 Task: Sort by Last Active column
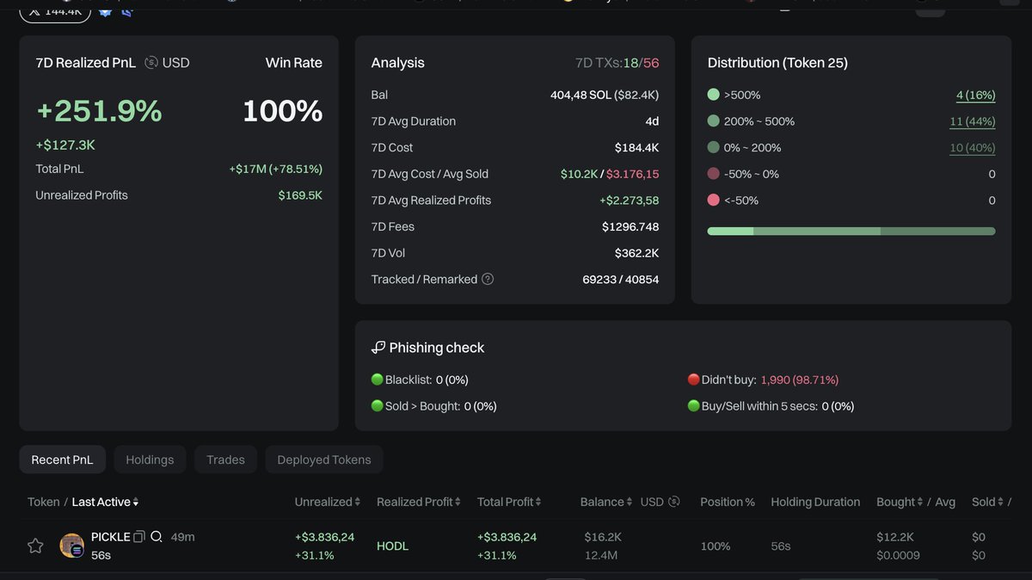(105, 502)
